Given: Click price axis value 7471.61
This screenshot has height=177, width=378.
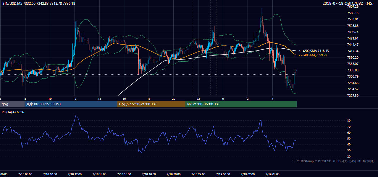Looking at the screenshot, I should point(353,38).
